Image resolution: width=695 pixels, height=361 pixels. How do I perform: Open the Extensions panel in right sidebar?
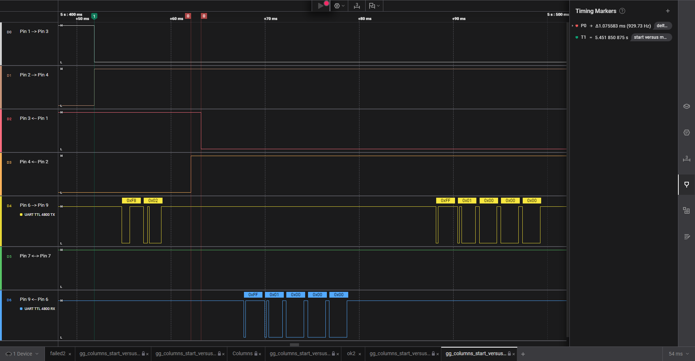pos(686,211)
